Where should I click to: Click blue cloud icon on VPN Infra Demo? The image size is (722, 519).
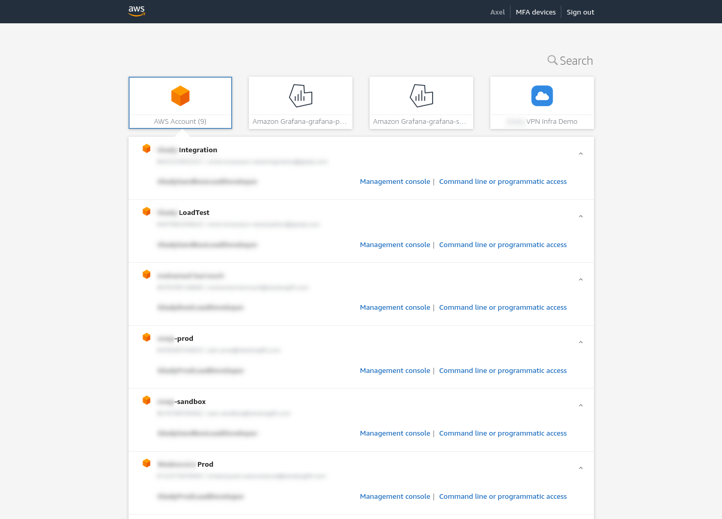[x=542, y=96]
